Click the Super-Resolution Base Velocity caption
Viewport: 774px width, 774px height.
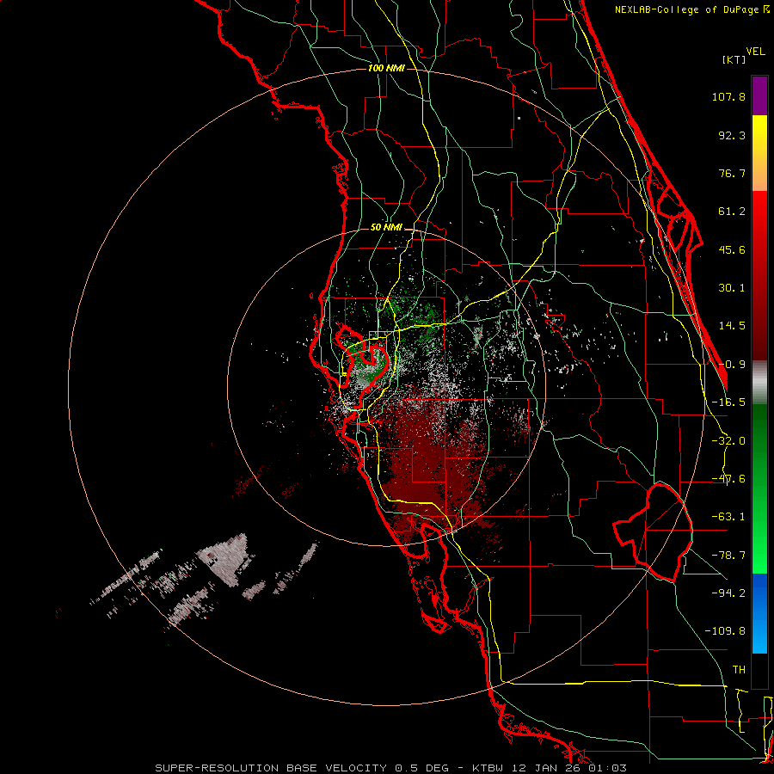pos(391,768)
